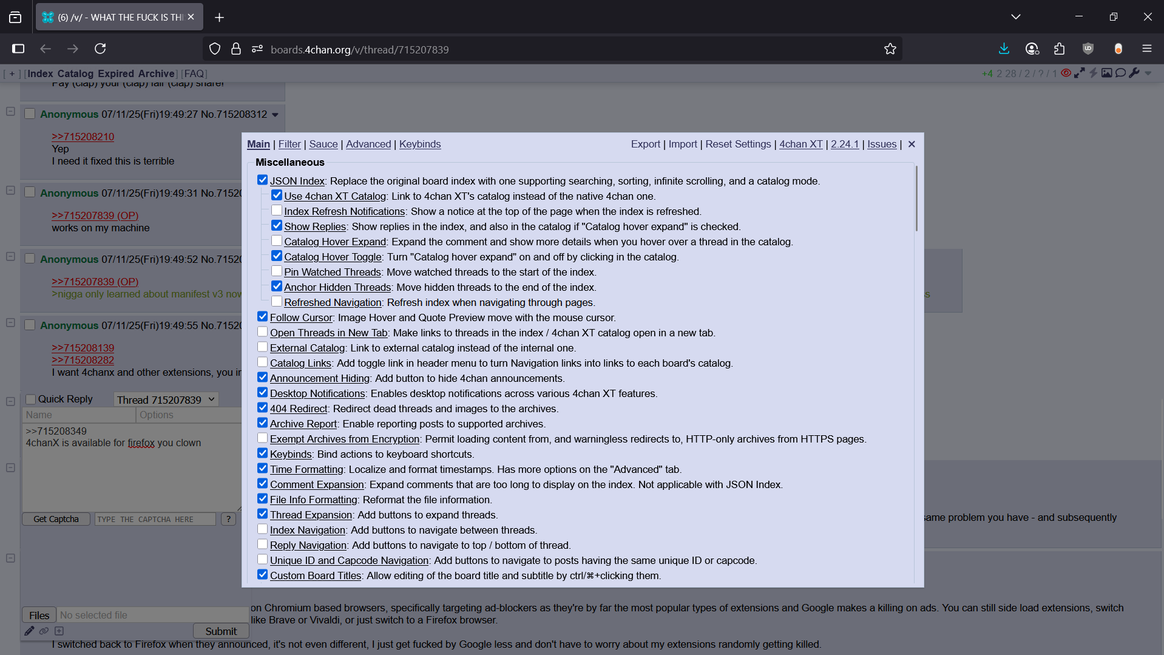Click the chain link icon in Quick Reply

(x=44, y=631)
